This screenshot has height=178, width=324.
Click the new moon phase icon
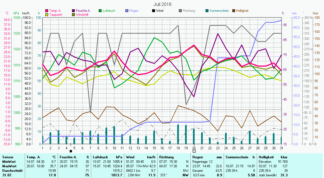tap(71, 151)
